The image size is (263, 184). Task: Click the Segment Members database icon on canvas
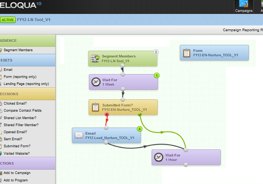coord(95,59)
